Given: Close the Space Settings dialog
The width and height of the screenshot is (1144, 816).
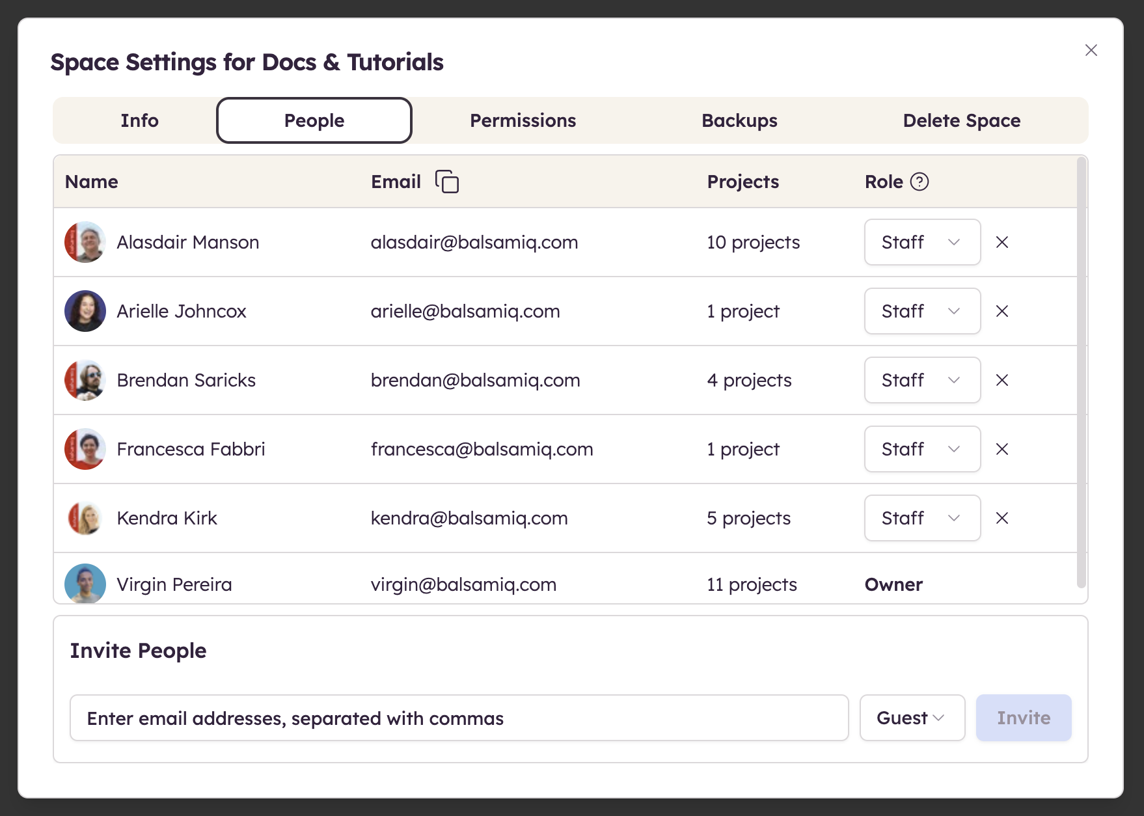Looking at the screenshot, I should 1091,50.
